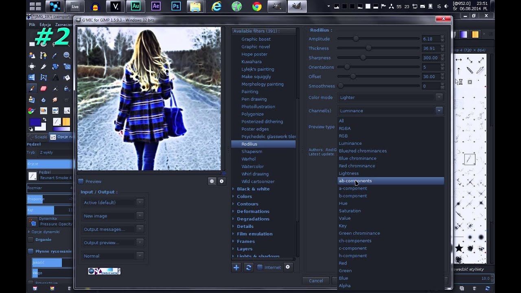Open the Output messages dropdown
The image size is (521, 293).
(x=112, y=230)
